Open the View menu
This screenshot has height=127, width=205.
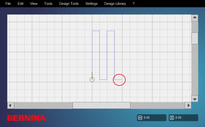click(x=33, y=3)
